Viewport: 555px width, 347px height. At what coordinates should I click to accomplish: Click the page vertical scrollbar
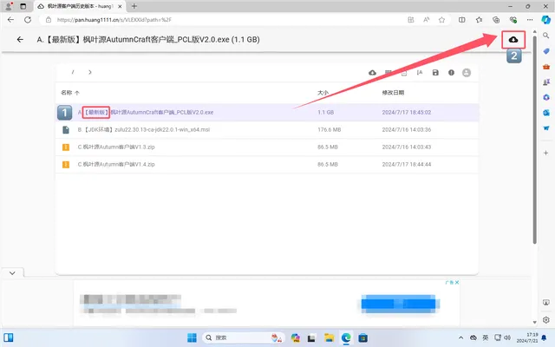pyautogui.click(x=534, y=141)
